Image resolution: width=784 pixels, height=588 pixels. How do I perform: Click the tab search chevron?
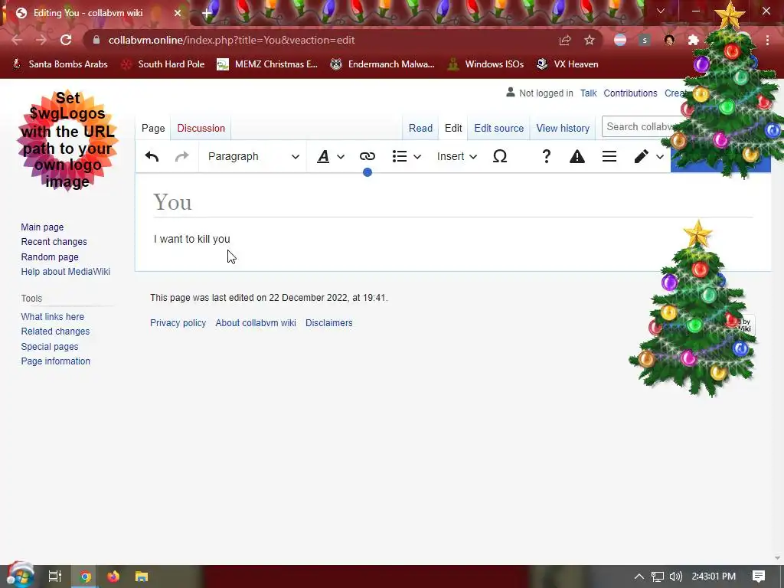(x=661, y=11)
